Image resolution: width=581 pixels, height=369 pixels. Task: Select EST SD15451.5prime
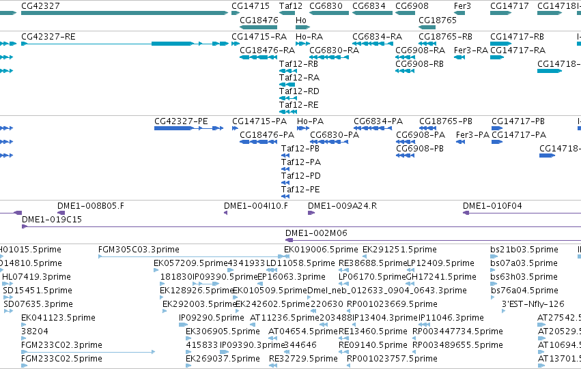click(x=38, y=291)
